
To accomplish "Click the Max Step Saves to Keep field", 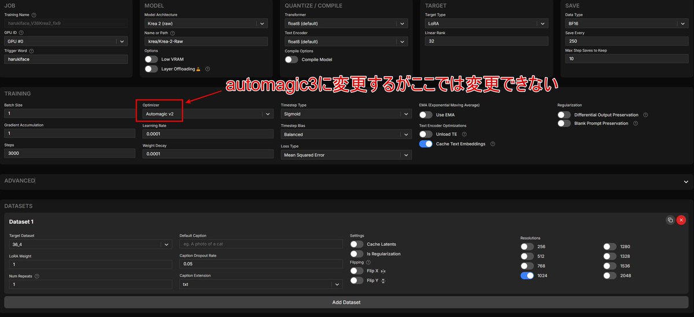I will pyautogui.click(x=627, y=59).
